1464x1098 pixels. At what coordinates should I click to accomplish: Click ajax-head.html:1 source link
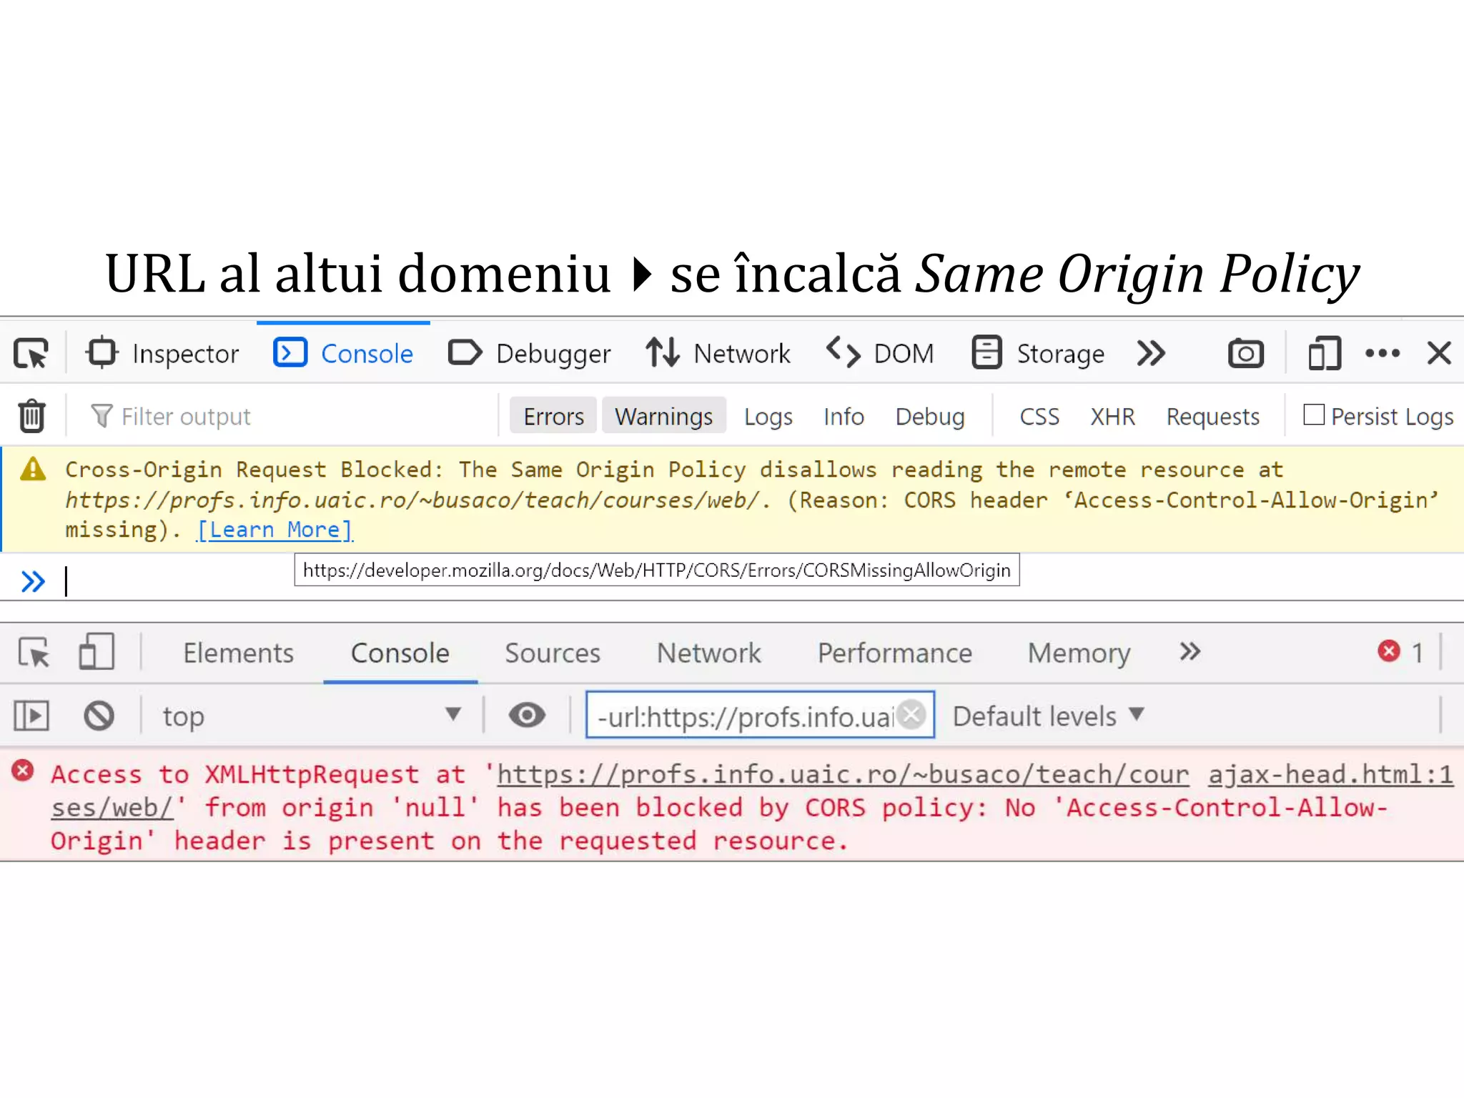(x=1330, y=774)
